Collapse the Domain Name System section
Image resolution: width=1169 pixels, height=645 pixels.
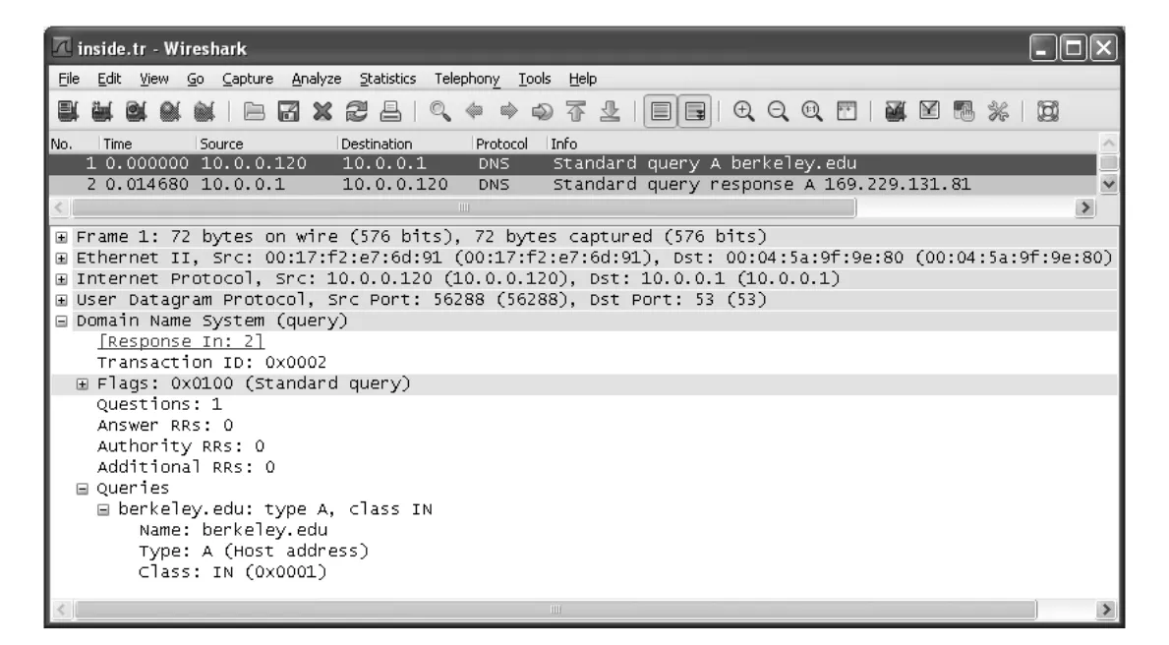[x=61, y=321]
